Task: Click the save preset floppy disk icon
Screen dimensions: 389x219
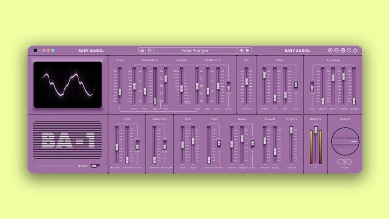Action: point(149,50)
